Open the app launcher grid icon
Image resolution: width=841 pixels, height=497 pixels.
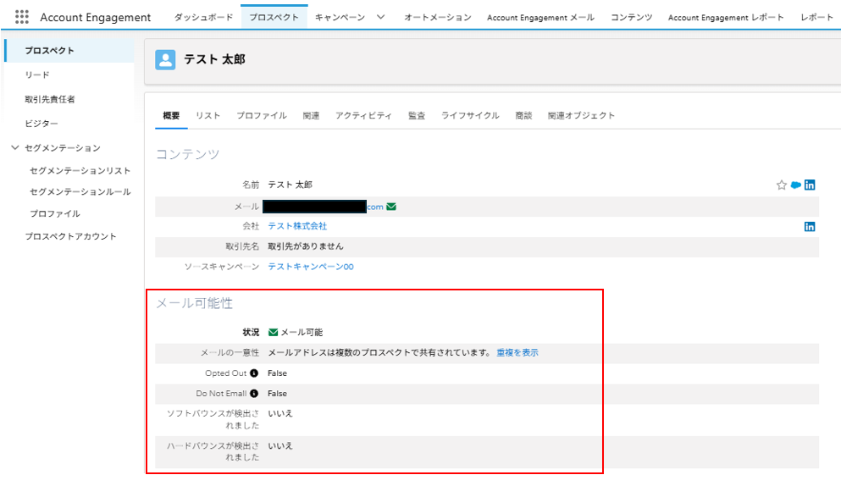pyautogui.click(x=22, y=17)
